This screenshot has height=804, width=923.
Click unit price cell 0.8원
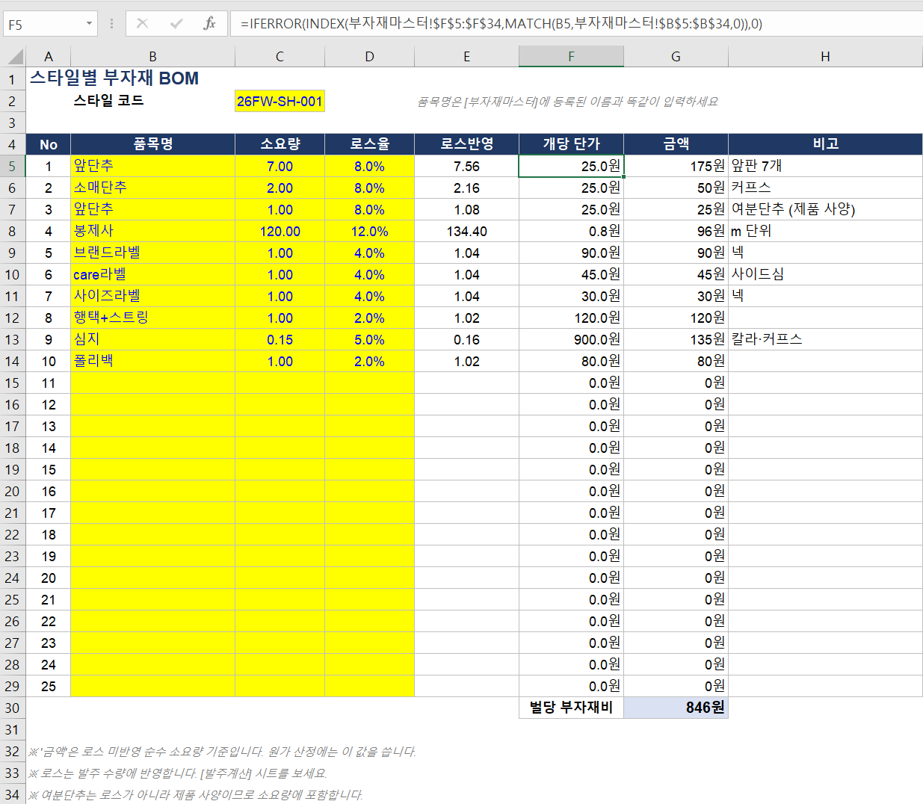(571, 231)
